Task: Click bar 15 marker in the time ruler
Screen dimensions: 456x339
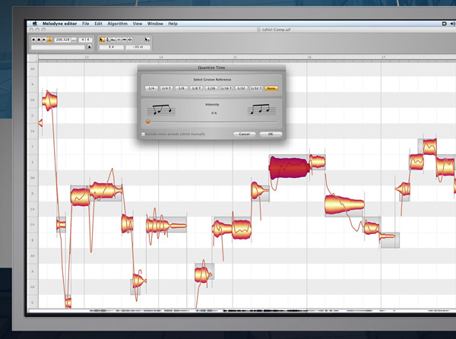Action: coord(235,57)
